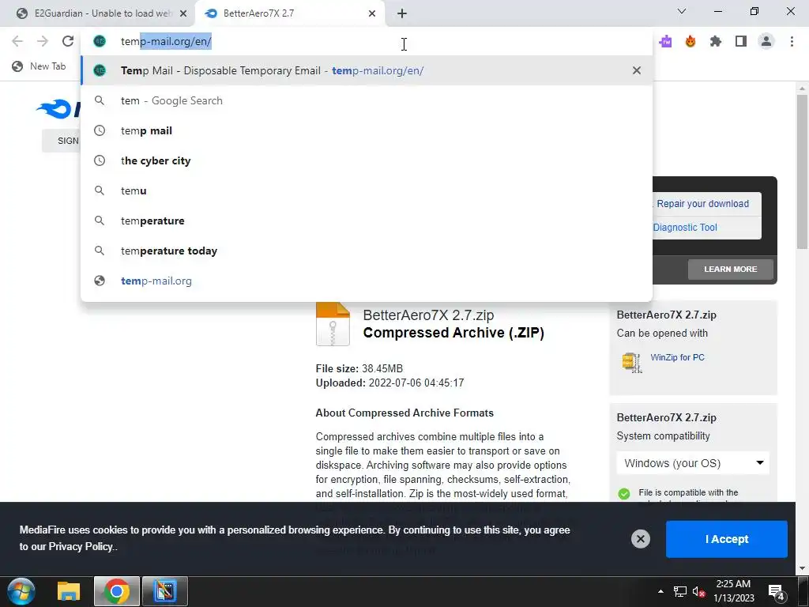Expand the Windows (your OS) dropdown

[693, 463]
